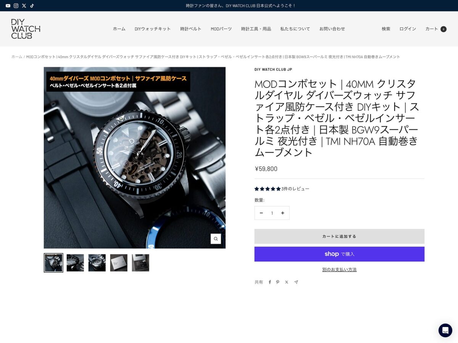Open the 時計工具・用品 menu

256,29
